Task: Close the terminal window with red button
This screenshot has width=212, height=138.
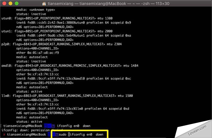Action: 5,4
